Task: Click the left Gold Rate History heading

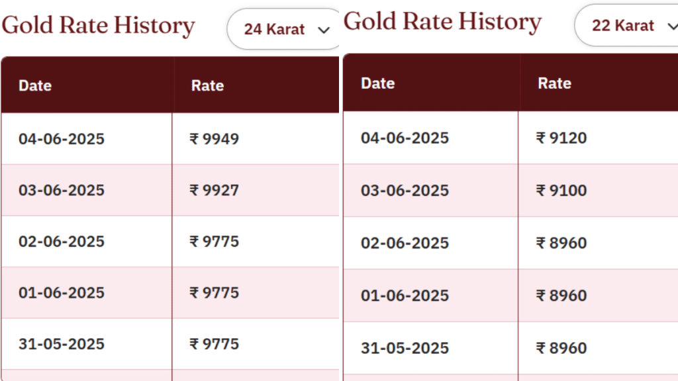Action: 98,26
